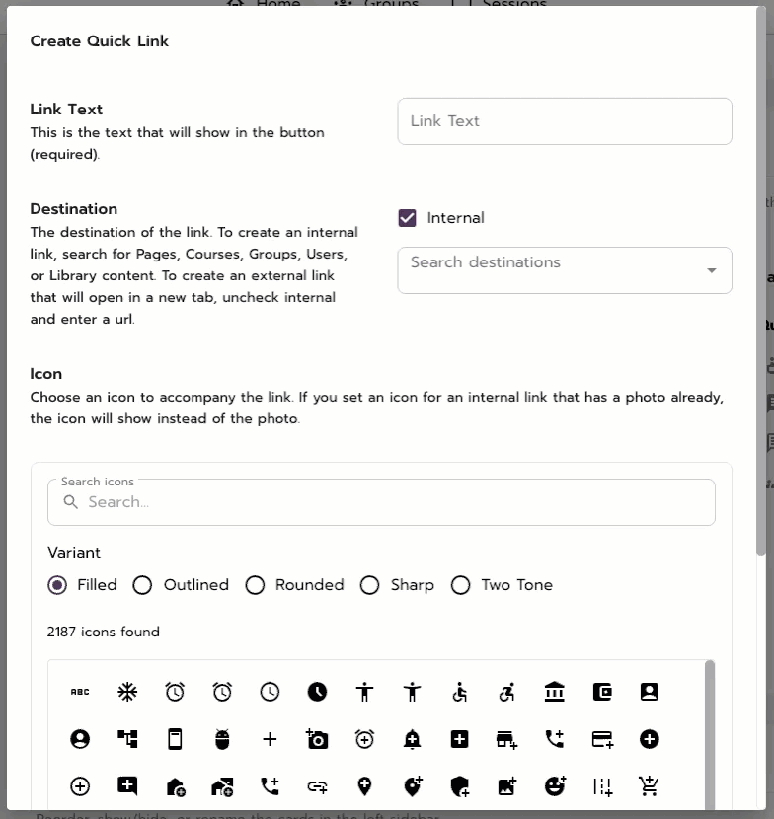Select the add home work buildings icon
The height and width of the screenshot is (819, 774).
point(223,786)
